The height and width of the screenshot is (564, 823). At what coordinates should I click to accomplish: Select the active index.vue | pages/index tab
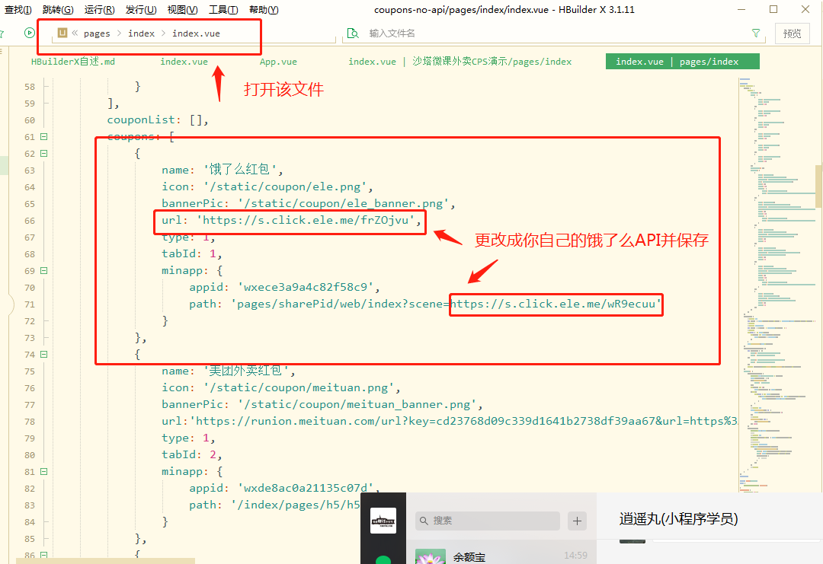click(x=682, y=62)
